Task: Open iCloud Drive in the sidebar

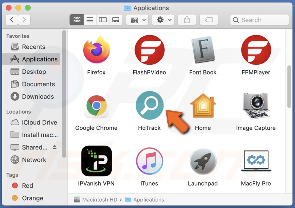Action: click(x=31, y=122)
